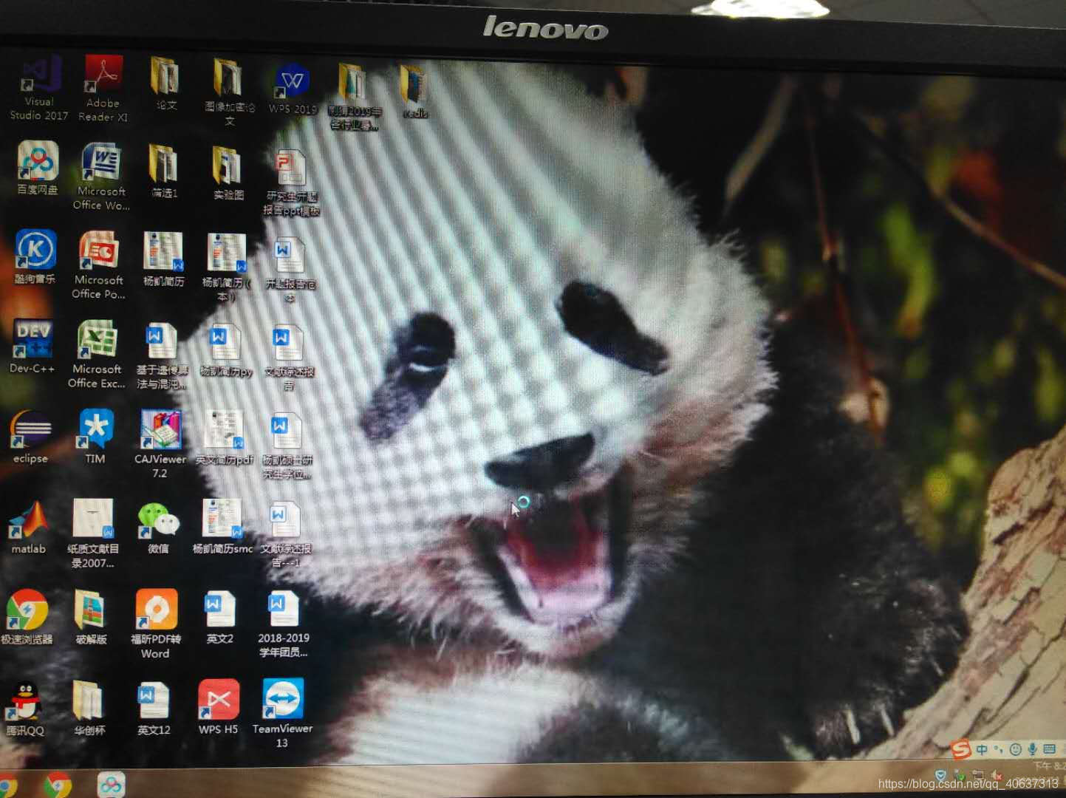Launch Microsoft Office Word shortcut

click(x=101, y=177)
